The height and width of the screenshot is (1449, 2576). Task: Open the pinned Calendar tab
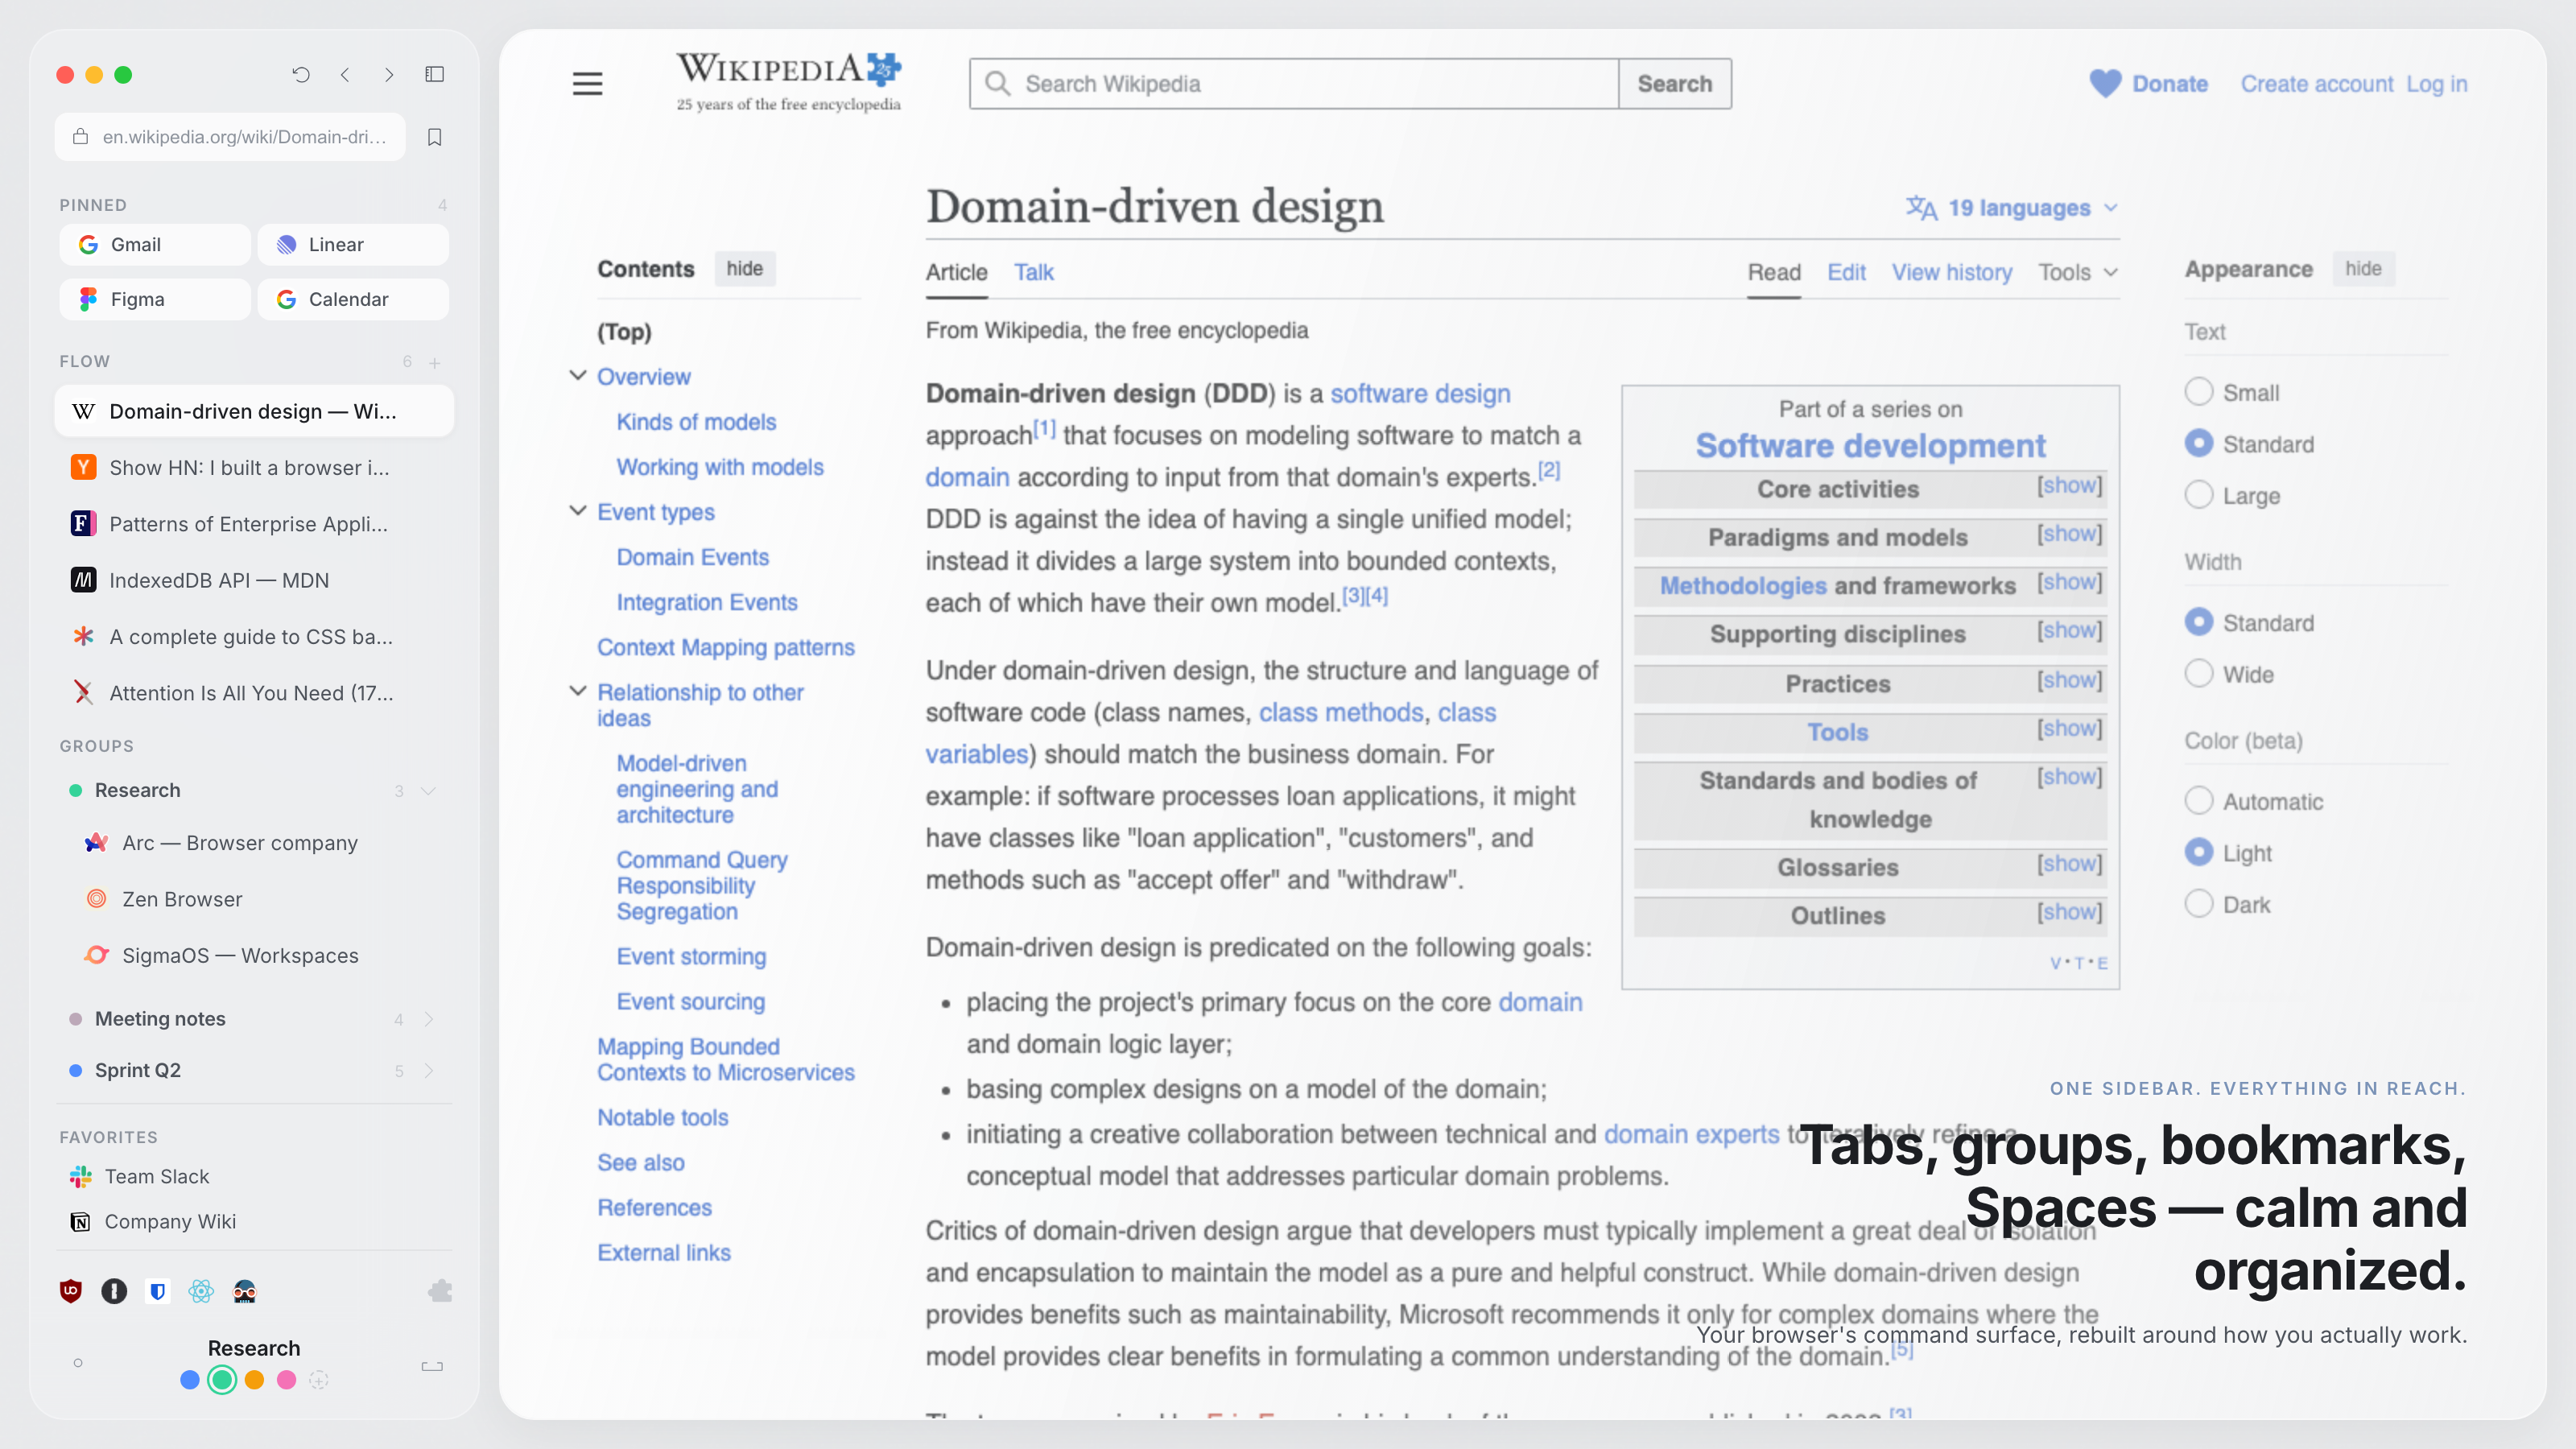pos(352,299)
